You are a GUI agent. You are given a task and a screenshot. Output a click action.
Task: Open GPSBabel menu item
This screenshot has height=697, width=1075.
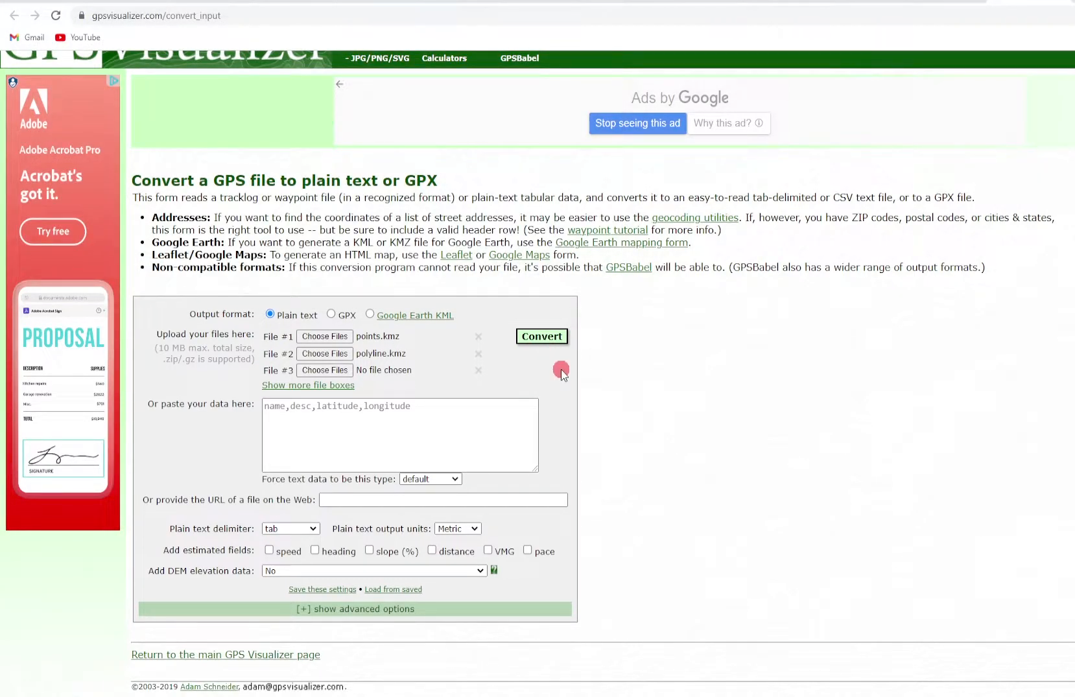tap(519, 58)
